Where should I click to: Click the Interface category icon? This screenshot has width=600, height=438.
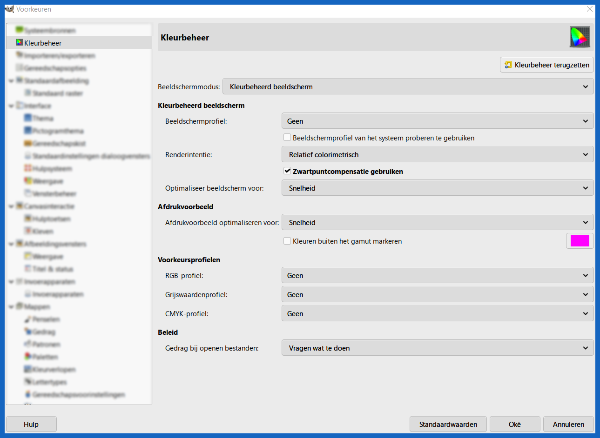20,105
